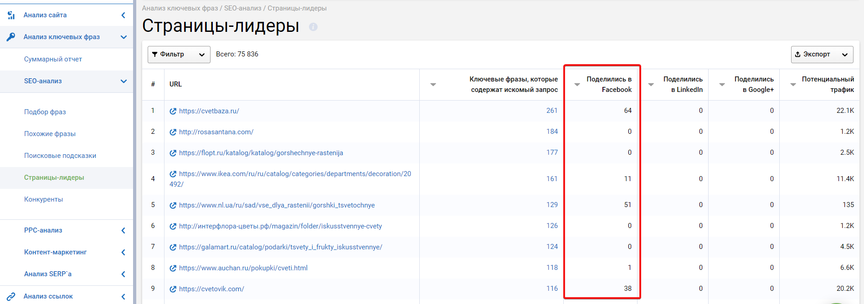Click potential traffic value 22.1K

click(x=845, y=111)
